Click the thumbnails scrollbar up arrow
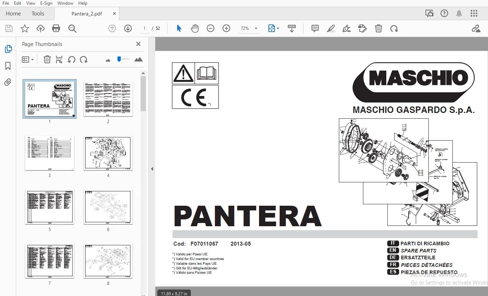This screenshot has height=296, width=488. [143, 73]
